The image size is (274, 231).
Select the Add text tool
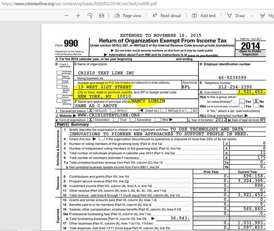pyautogui.click(x=204, y=16)
